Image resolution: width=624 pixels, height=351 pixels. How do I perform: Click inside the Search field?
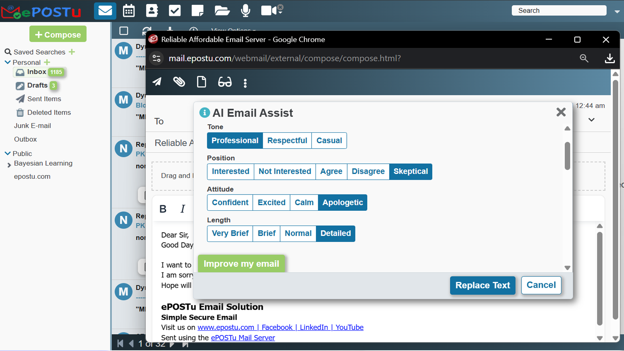click(559, 10)
